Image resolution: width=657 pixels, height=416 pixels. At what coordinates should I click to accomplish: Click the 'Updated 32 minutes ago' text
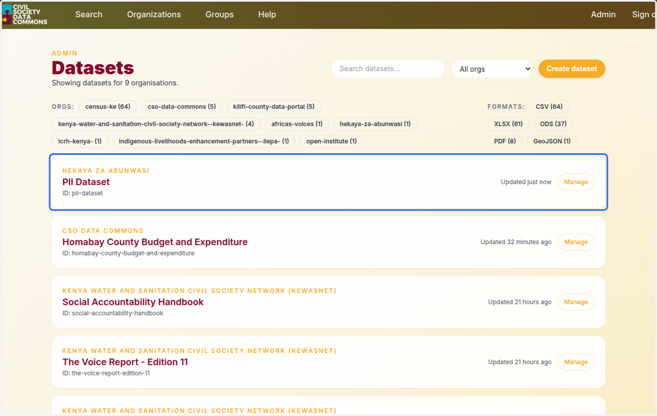tap(516, 242)
